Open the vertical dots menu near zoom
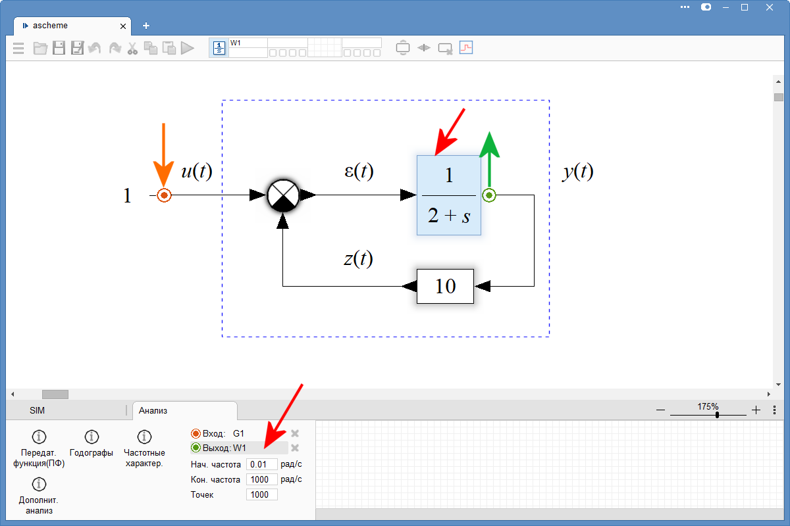This screenshot has width=790, height=526. coord(774,410)
